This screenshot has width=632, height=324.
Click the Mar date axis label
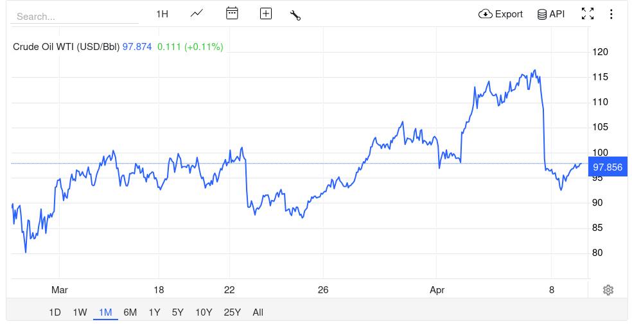pos(60,290)
